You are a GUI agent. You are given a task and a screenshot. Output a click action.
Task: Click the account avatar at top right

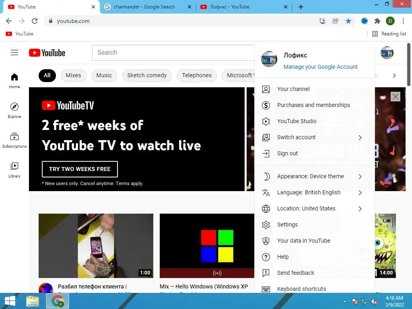pos(387,53)
